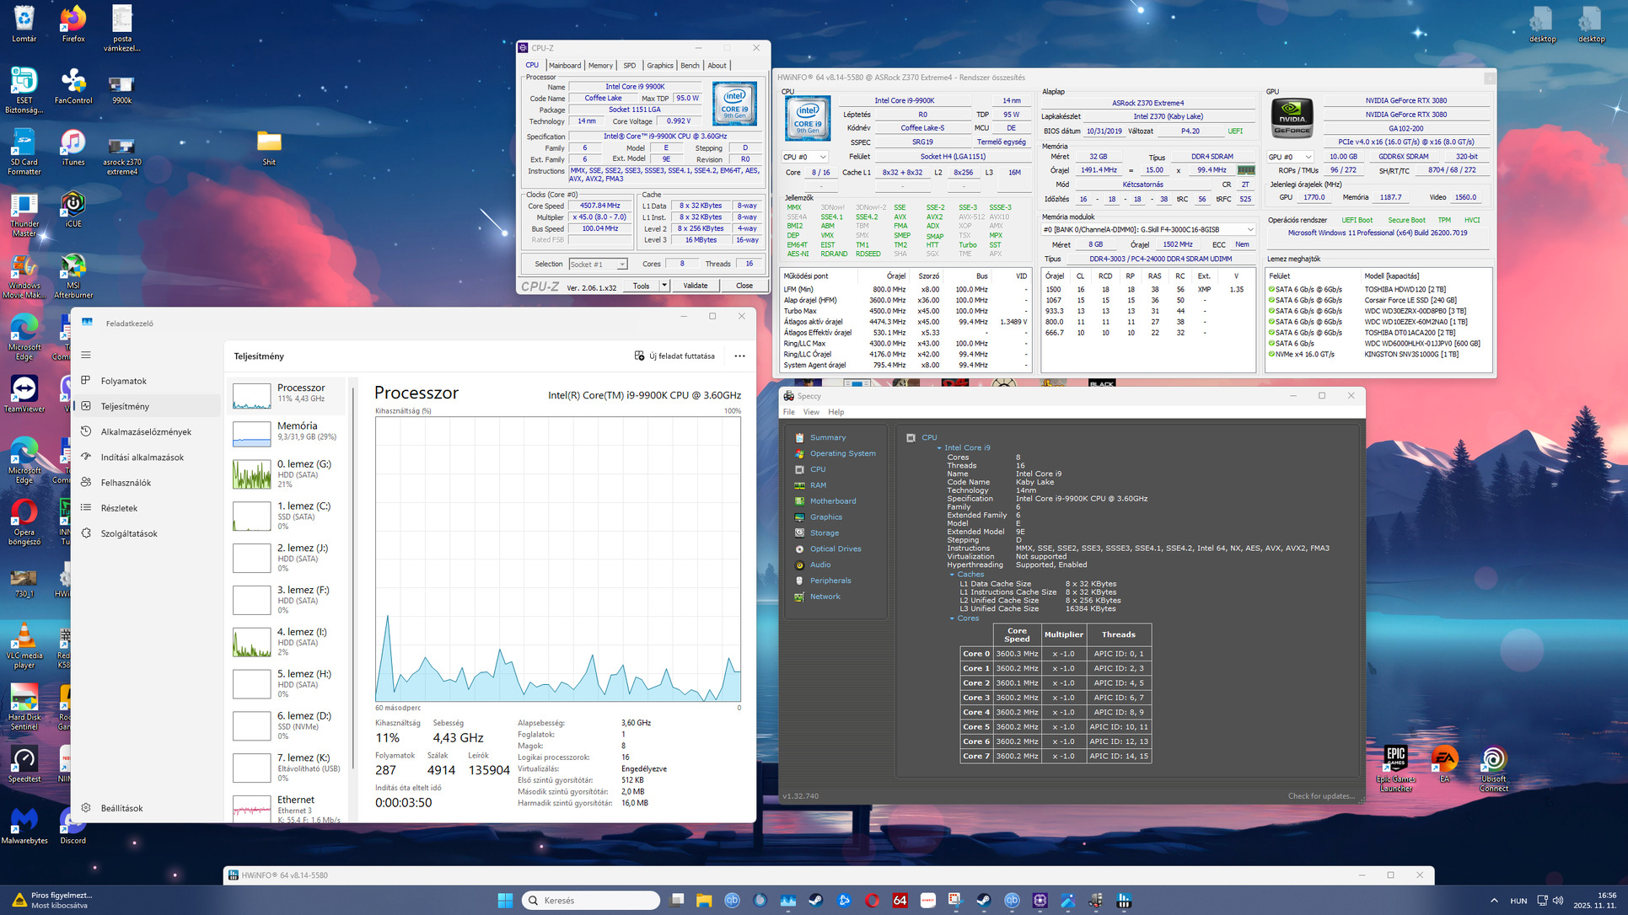1628x915 pixels.
Task: Open Folyamatok (Processes) in Task Manager sidebar
Action: coord(123,381)
